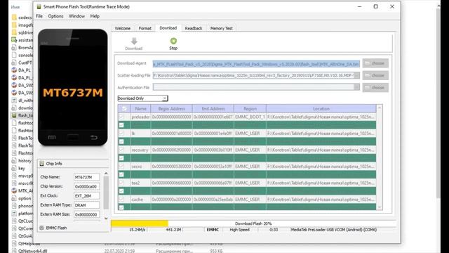Open the Help menu

[95, 16]
